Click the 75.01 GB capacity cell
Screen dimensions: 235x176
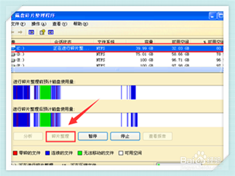(145, 54)
